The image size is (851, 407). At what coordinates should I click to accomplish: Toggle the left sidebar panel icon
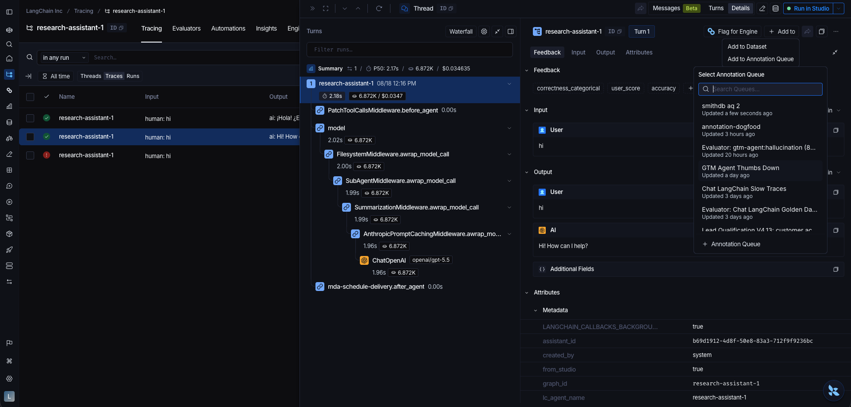pos(9,12)
